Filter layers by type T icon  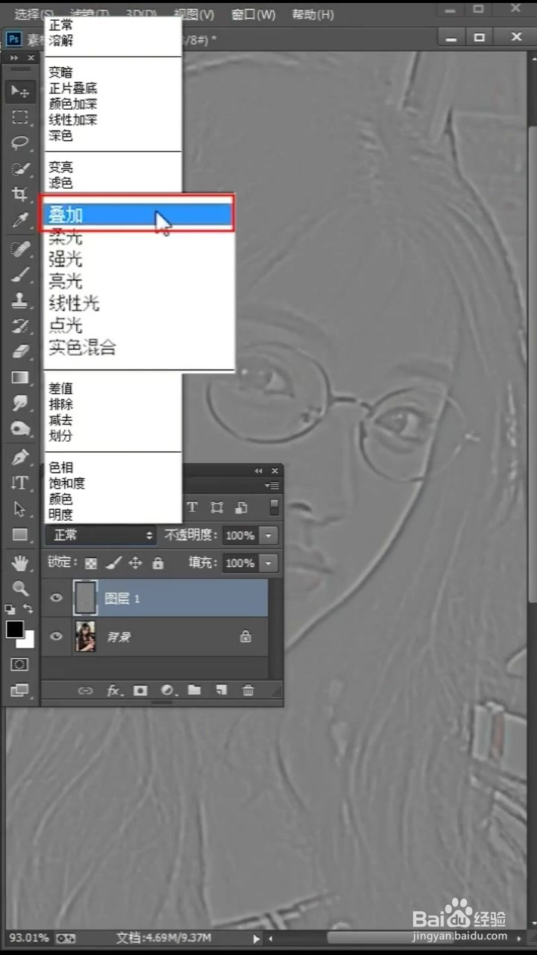pyautogui.click(x=192, y=507)
